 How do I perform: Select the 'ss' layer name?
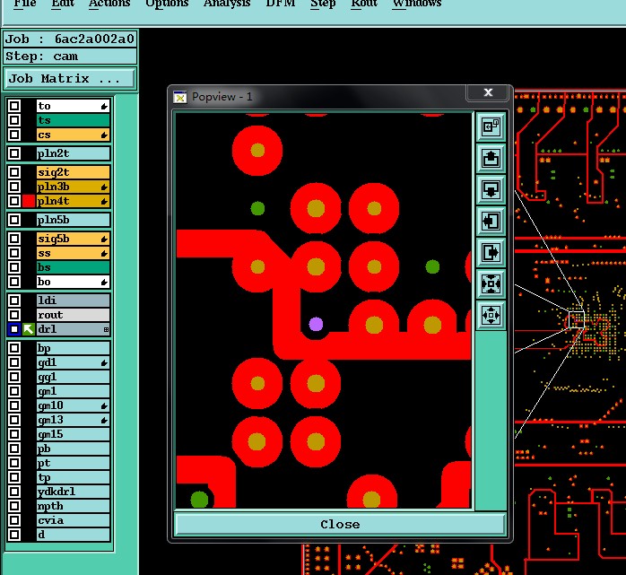point(73,253)
